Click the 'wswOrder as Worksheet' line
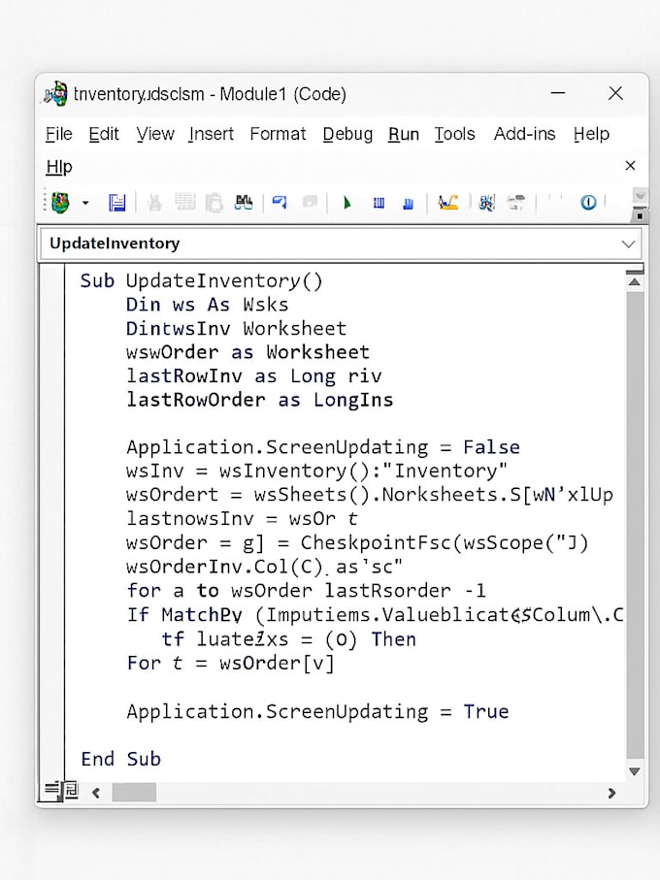The image size is (660, 880). [248, 352]
